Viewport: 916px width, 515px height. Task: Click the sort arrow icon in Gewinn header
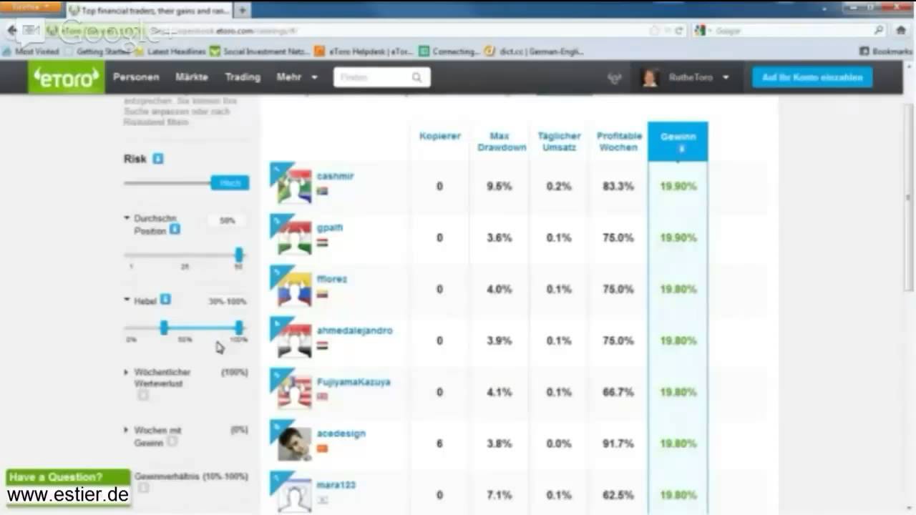point(681,149)
